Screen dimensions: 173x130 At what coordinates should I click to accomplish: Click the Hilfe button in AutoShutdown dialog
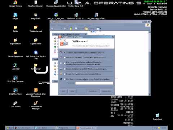[72, 91]
